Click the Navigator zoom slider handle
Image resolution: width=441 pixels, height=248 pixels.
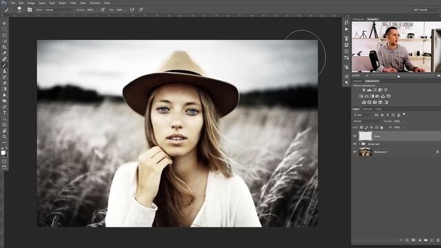coord(398,76)
